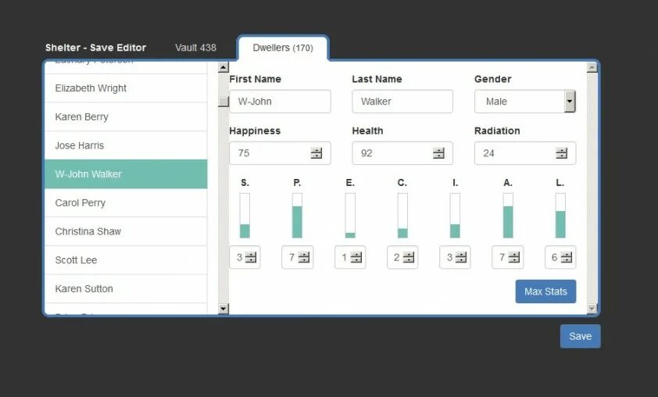Adjust the Health spinner arrows
The width and height of the screenshot is (658, 397).
[438, 153]
